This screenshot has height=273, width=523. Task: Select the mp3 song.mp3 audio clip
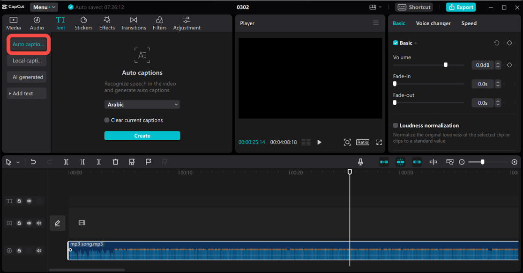pos(293,251)
